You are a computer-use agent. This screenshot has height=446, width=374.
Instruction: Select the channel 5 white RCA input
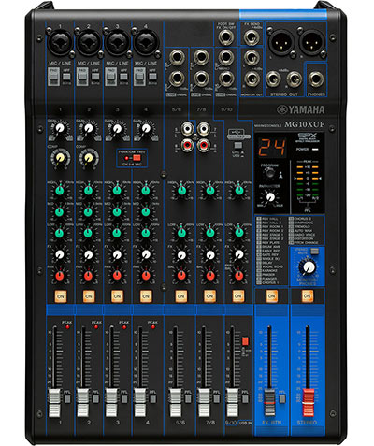(188, 128)
